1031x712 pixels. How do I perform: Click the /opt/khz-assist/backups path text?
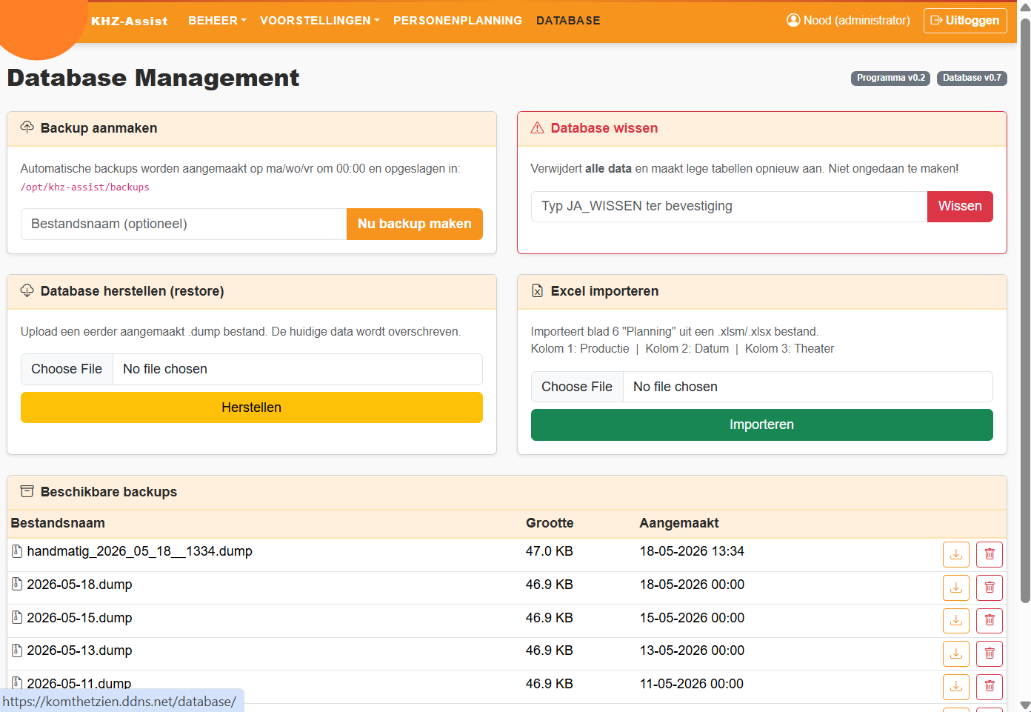85,187
